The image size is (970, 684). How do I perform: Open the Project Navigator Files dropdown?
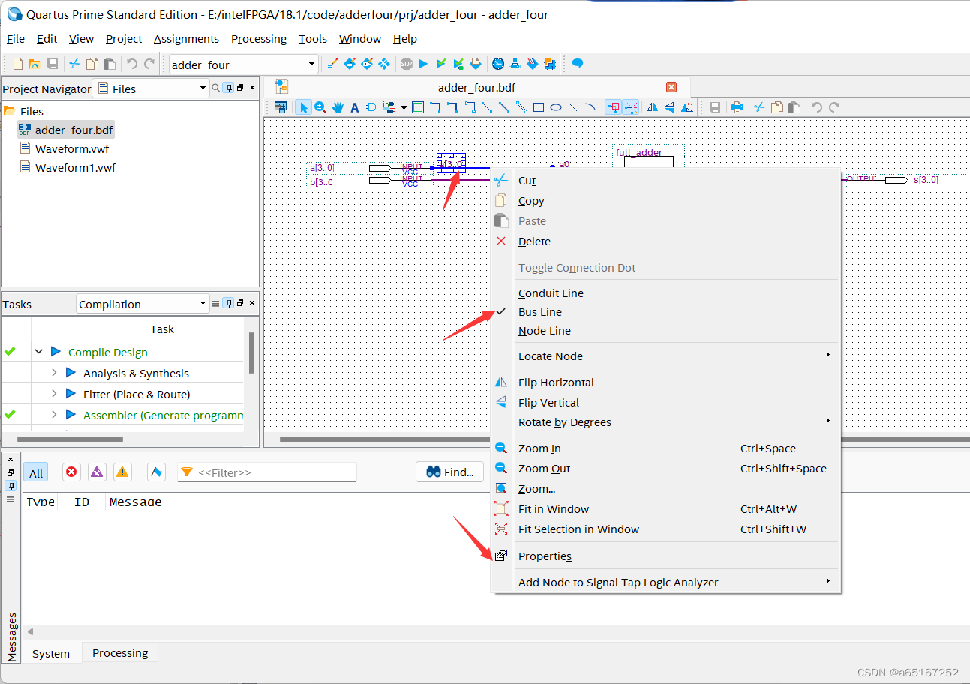203,88
